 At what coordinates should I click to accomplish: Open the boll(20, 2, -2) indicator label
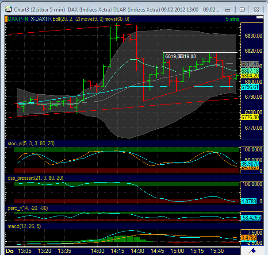click(x=67, y=19)
